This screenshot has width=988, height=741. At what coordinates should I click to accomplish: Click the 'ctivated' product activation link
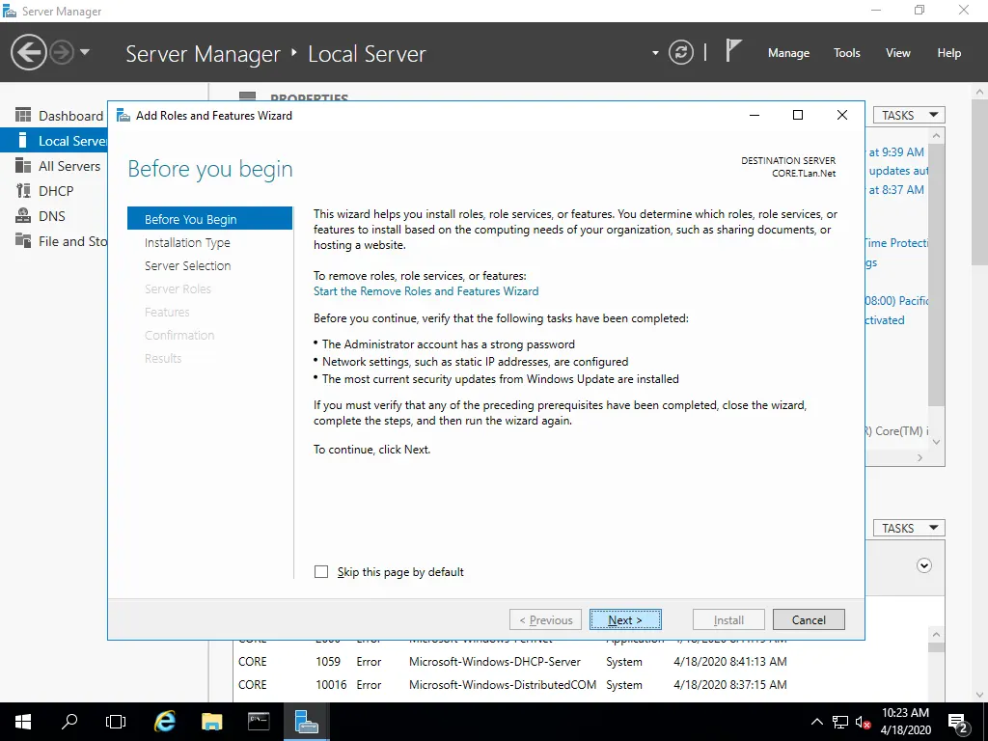click(x=885, y=320)
